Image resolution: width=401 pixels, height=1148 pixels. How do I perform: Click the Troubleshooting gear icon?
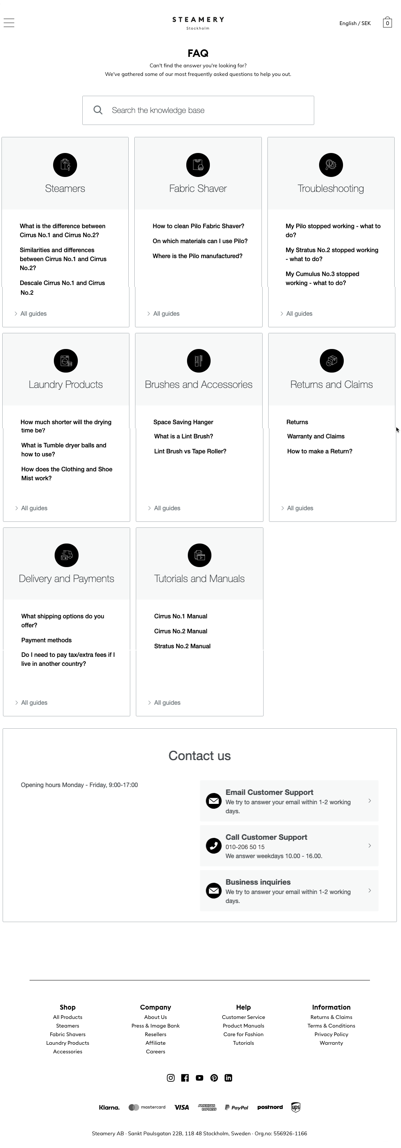pos(331,165)
